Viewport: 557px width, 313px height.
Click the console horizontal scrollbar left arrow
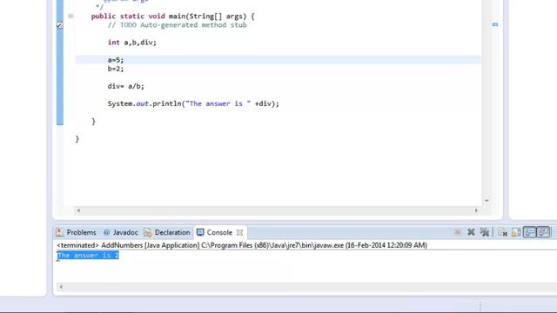click(61, 287)
